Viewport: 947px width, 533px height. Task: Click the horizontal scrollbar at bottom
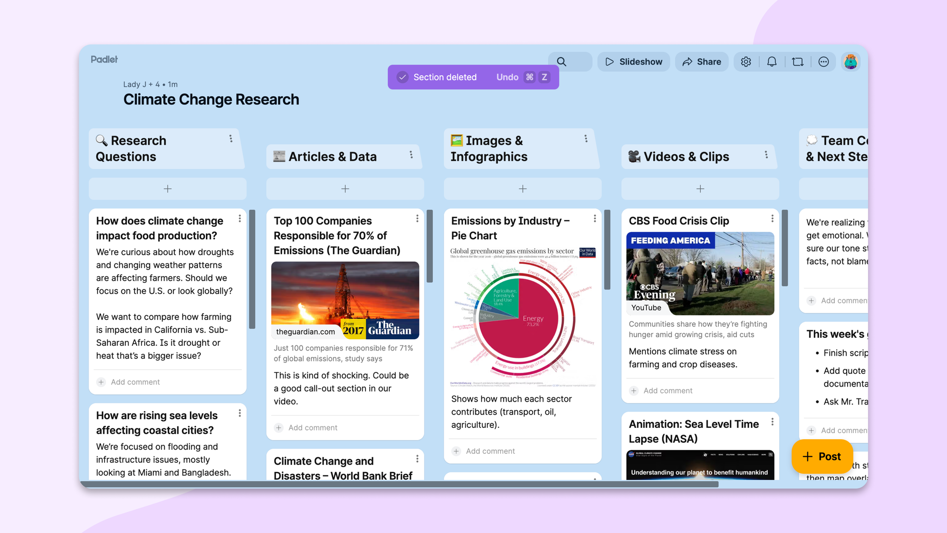click(400, 484)
